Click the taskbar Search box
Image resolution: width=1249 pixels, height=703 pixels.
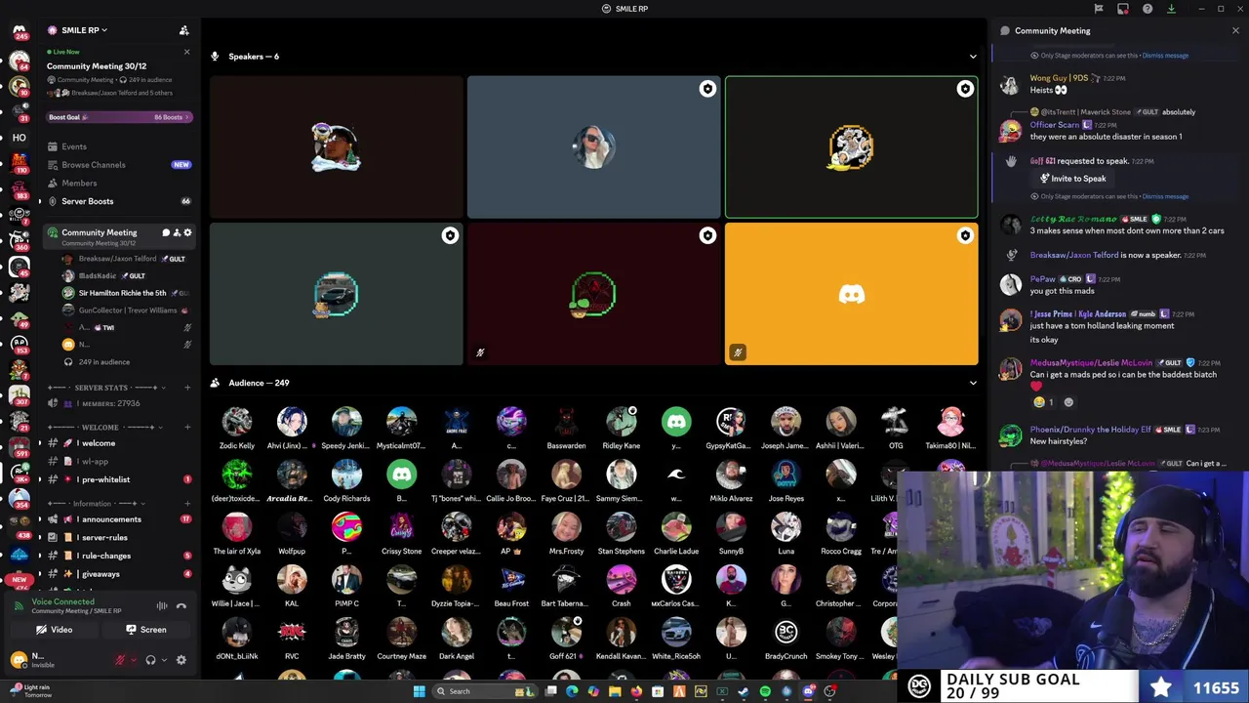(485, 691)
